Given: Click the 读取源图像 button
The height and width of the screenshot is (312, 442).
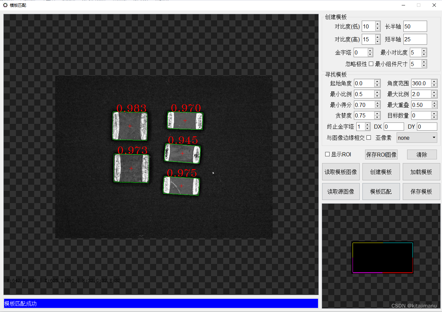Looking at the screenshot, I should 341,192.
